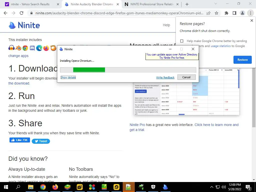Open the Chrome extensions puzzle icon
Image resolution: width=256 pixels, height=192 pixels.
(x=226, y=13)
